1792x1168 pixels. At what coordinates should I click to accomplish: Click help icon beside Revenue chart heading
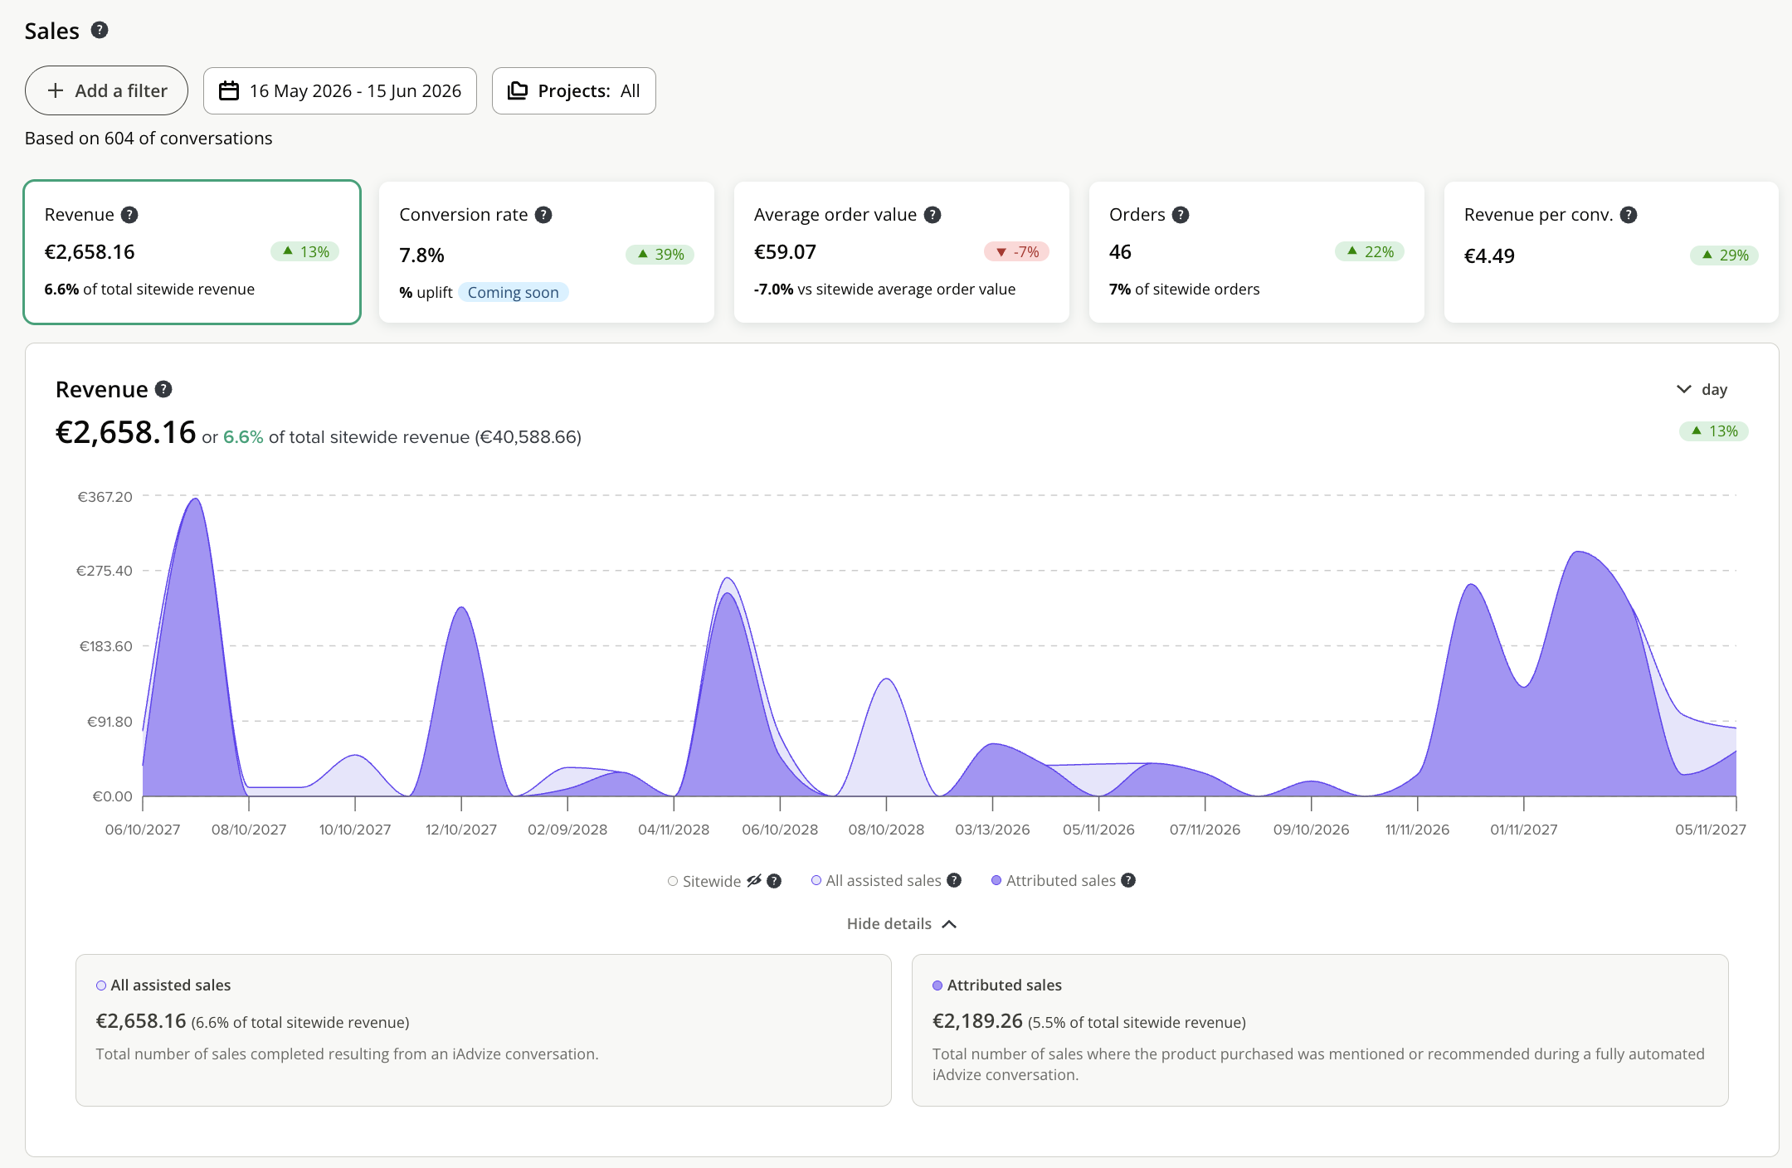coord(163,389)
